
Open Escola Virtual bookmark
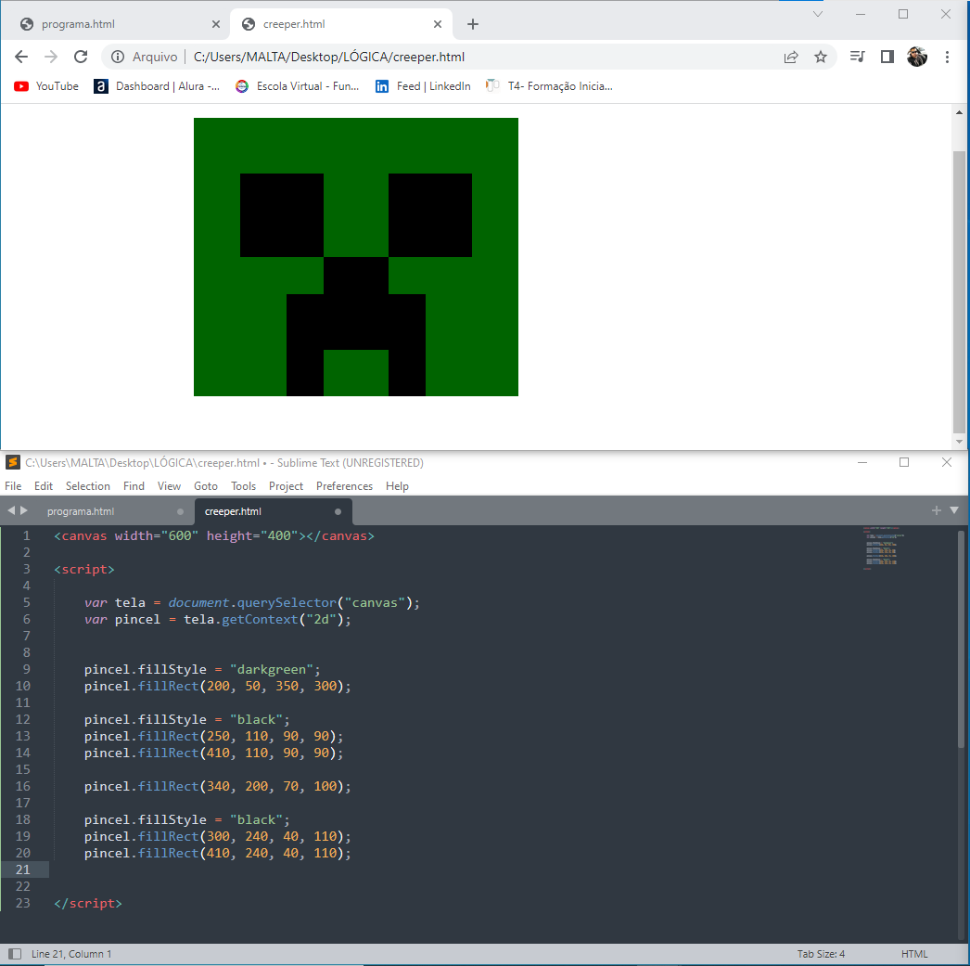298,86
